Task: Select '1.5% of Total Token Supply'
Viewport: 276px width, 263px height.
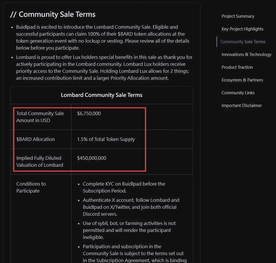Action: pyautogui.click(x=106, y=139)
